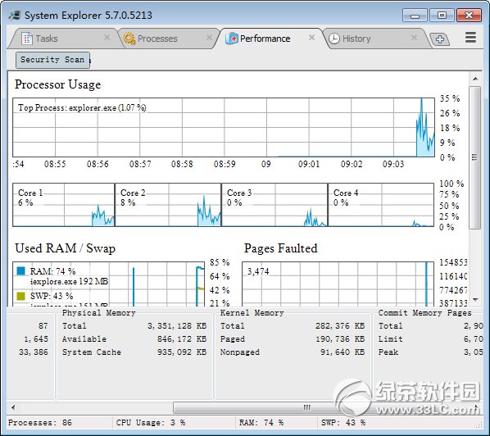Click 'iexplore.exe 192 MB' text
490x436 pixels.
70,282
